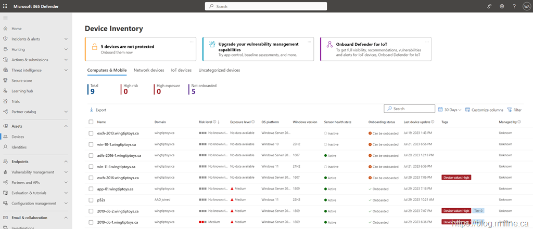The image size is (533, 229).
Task: Click the Device value: High tag
Action: coord(456,178)
